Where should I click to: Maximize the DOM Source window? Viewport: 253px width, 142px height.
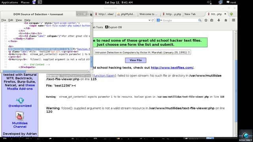pyautogui.click(x=84, y=14)
